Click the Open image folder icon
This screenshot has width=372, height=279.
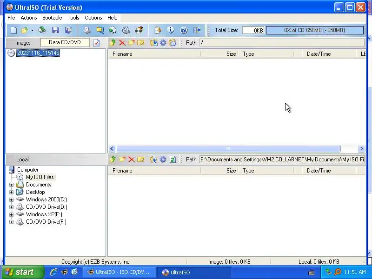coord(25,30)
